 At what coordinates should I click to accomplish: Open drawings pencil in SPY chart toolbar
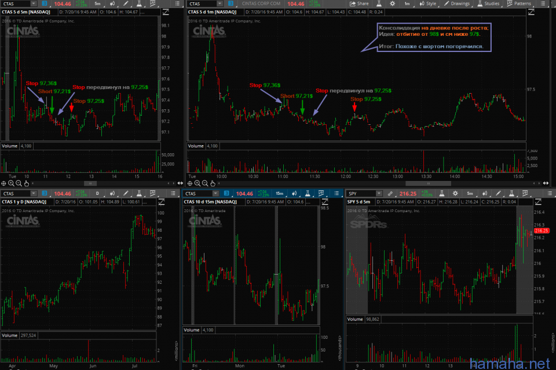point(498,193)
